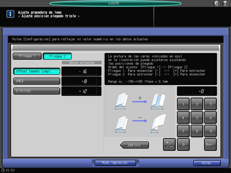Select Offset tamaño compl. option
The height and width of the screenshot is (173, 231).
click(37, 71)
